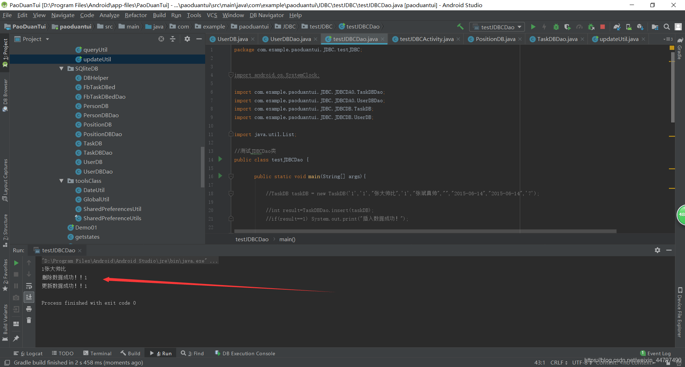This screenshot has width=685, height=367.
Task: Attach debugger to Android process icon
Action: click(x=591, y=27)
